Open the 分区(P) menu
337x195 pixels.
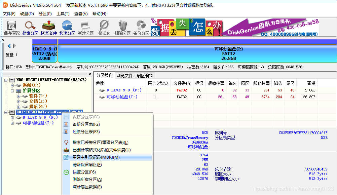(x=45, y=14)
